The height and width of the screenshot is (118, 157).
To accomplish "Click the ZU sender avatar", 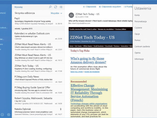I will click(x=71, y=15).
